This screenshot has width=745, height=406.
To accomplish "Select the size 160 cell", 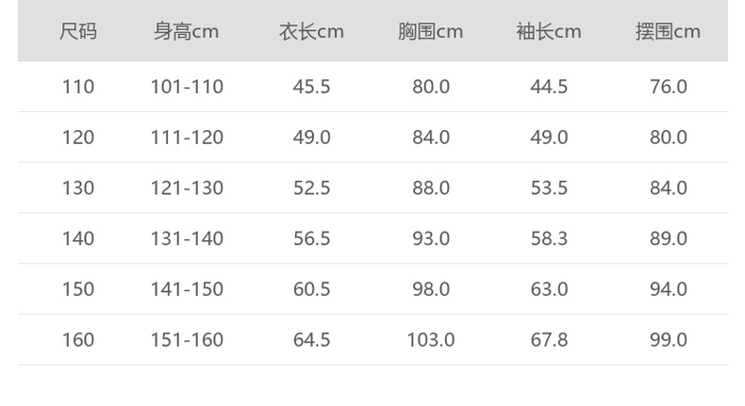I will (78, 340).
